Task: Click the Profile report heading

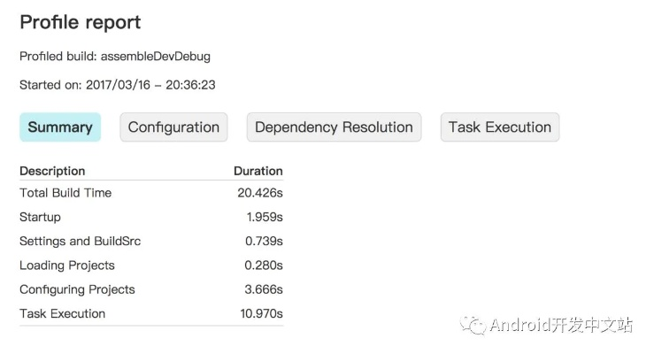Action: pyautogui.click(x=80, y=22)
